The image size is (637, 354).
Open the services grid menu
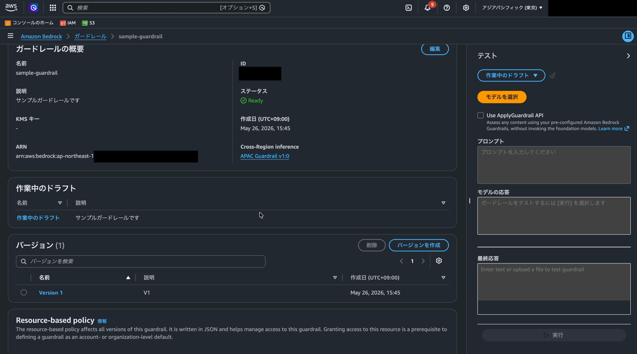pos(53,8)
